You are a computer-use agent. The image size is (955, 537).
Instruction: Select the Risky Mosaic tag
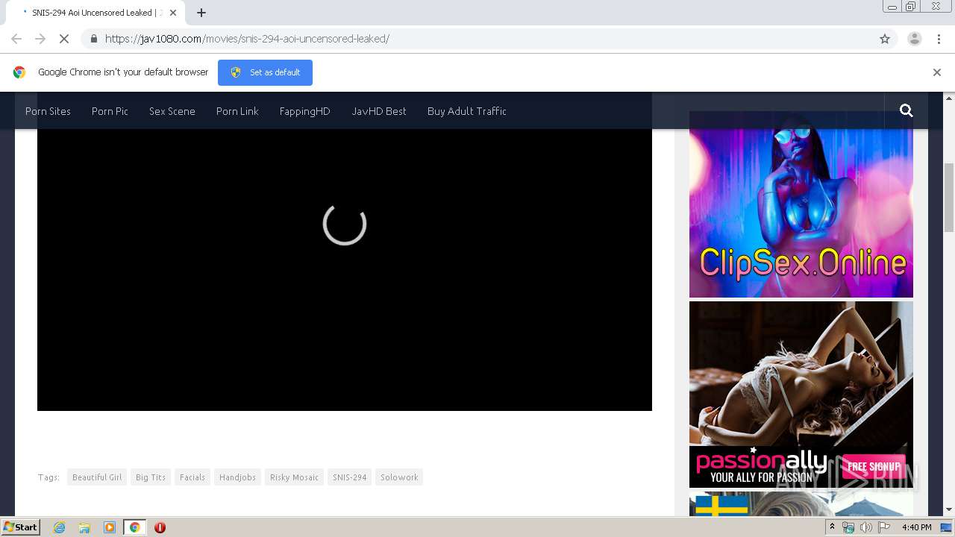[x=294, y=477]
